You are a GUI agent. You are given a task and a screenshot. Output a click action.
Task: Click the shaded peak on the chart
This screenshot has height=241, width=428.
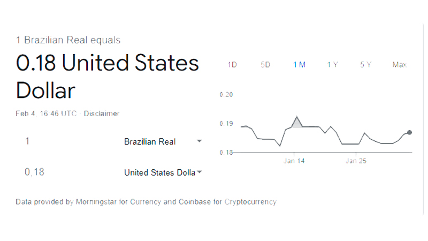pyautogui.click(x=297, y=123)
